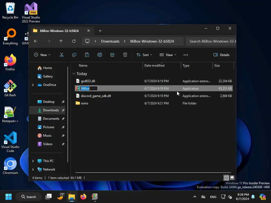Go up one folder level arrow
Viewport: 271px width, 203px height.
[x=61, y=41]
